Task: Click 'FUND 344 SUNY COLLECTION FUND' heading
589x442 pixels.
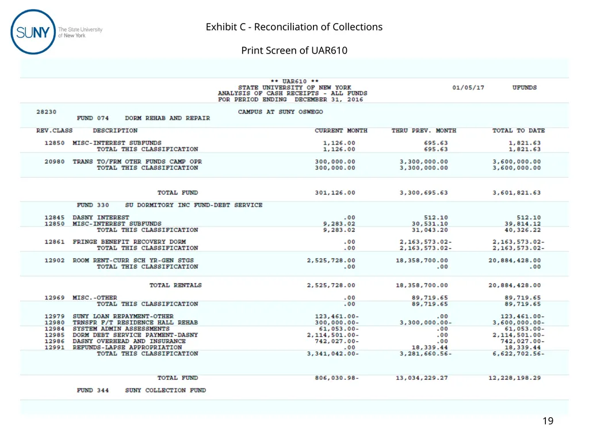Action: coord(141,391)
